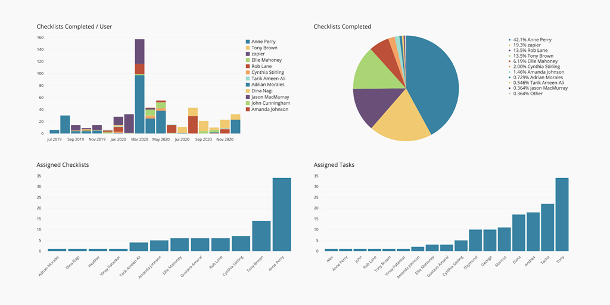Select the 'Rob Lane' legend label in stacked chart
The height and width of the screenshot is (305, 610).
point(262,66)
